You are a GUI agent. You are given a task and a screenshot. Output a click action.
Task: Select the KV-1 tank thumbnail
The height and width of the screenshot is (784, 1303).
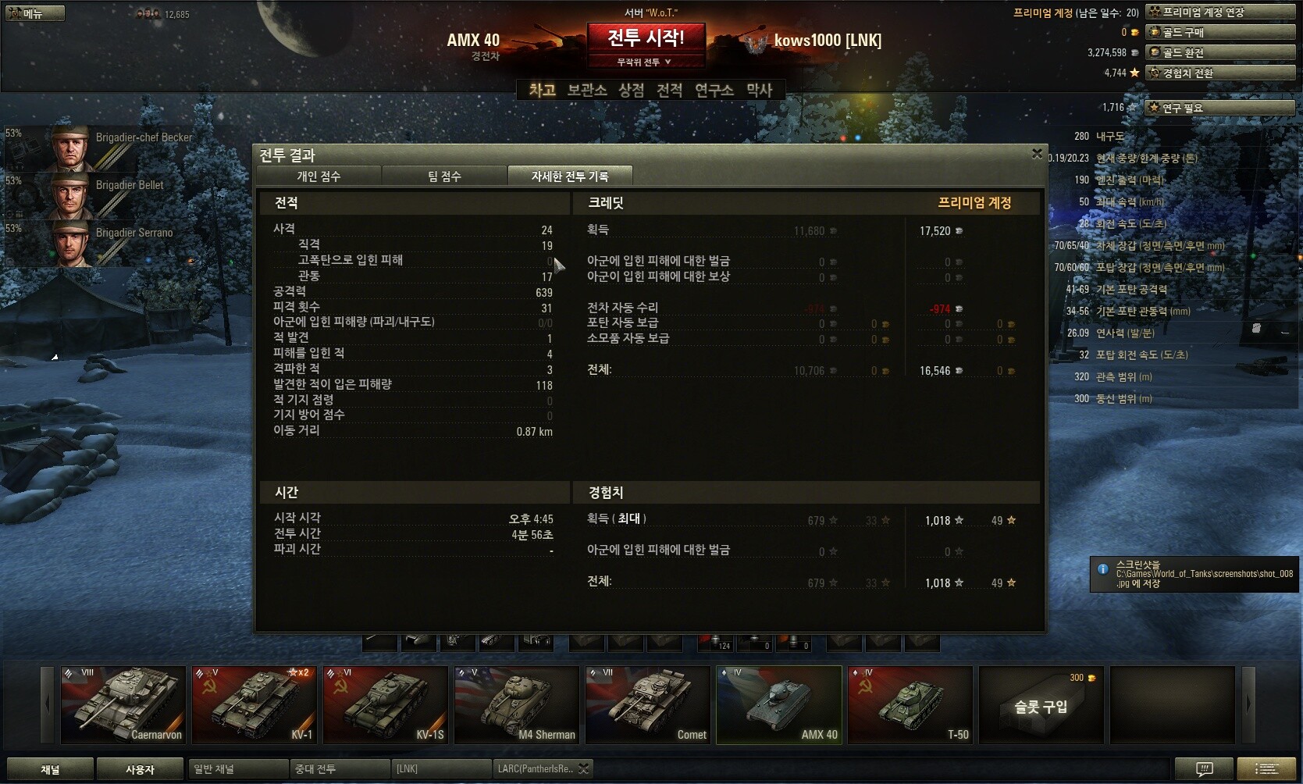pyautogui.click(x=254, y=704)
